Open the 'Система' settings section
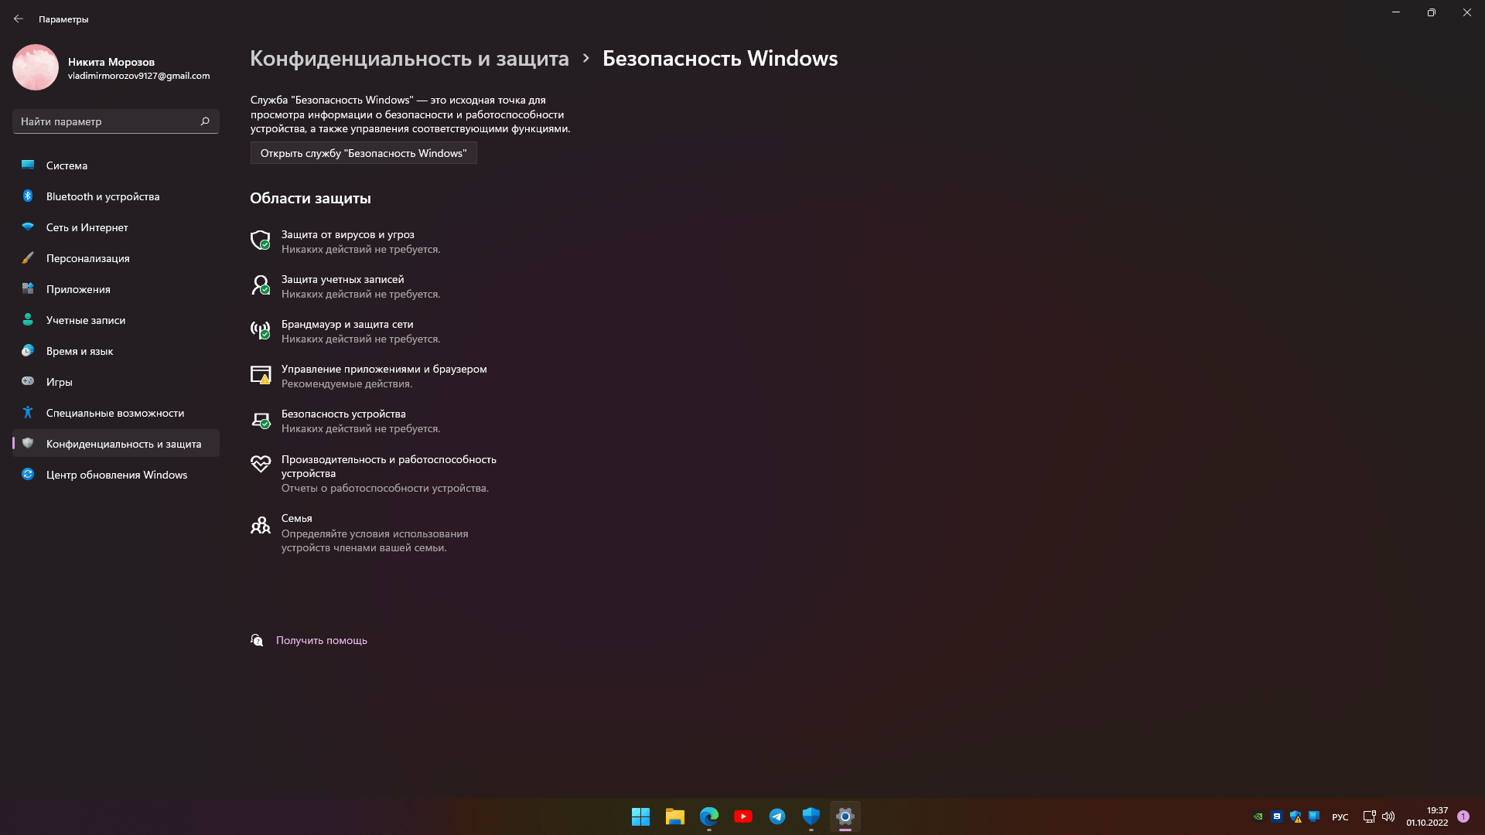The height and width of the screenshot is (835, 1485). click(x=116, y=165)
